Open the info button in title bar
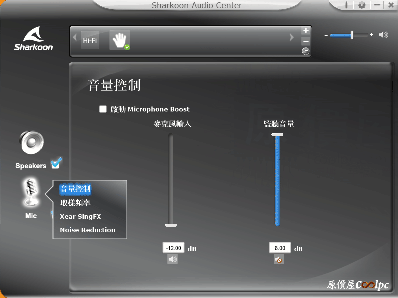This screenshot has width=398, height=298. pos(346,5)
